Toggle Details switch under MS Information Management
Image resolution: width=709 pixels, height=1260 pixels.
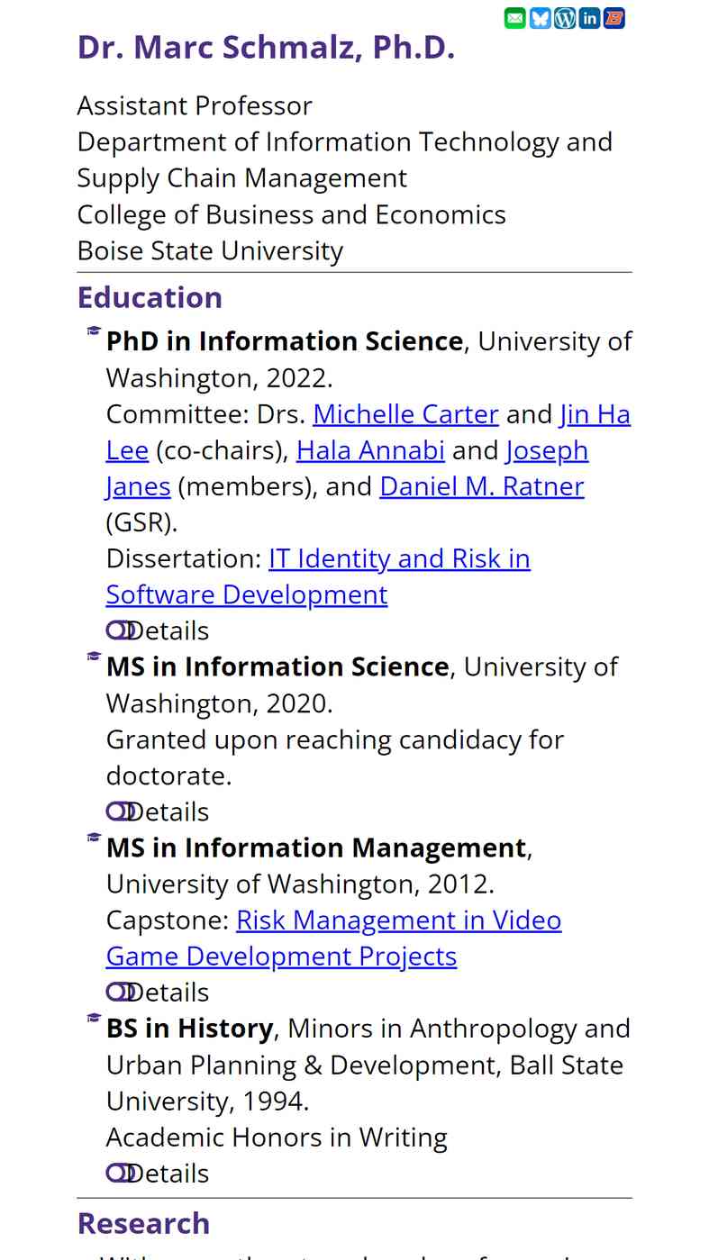(x=120, y=992)
